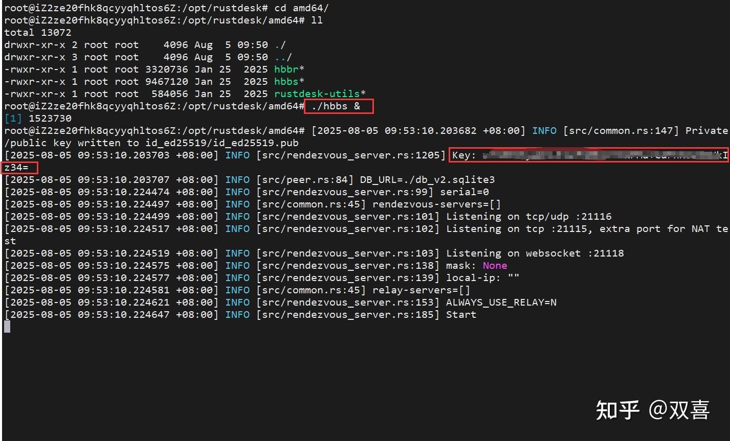Select the file size '584056'
730x441 pixels.
(x=170, y=94)
